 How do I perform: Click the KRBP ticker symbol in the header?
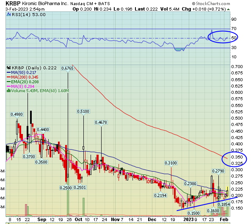(x=13, y=3)
